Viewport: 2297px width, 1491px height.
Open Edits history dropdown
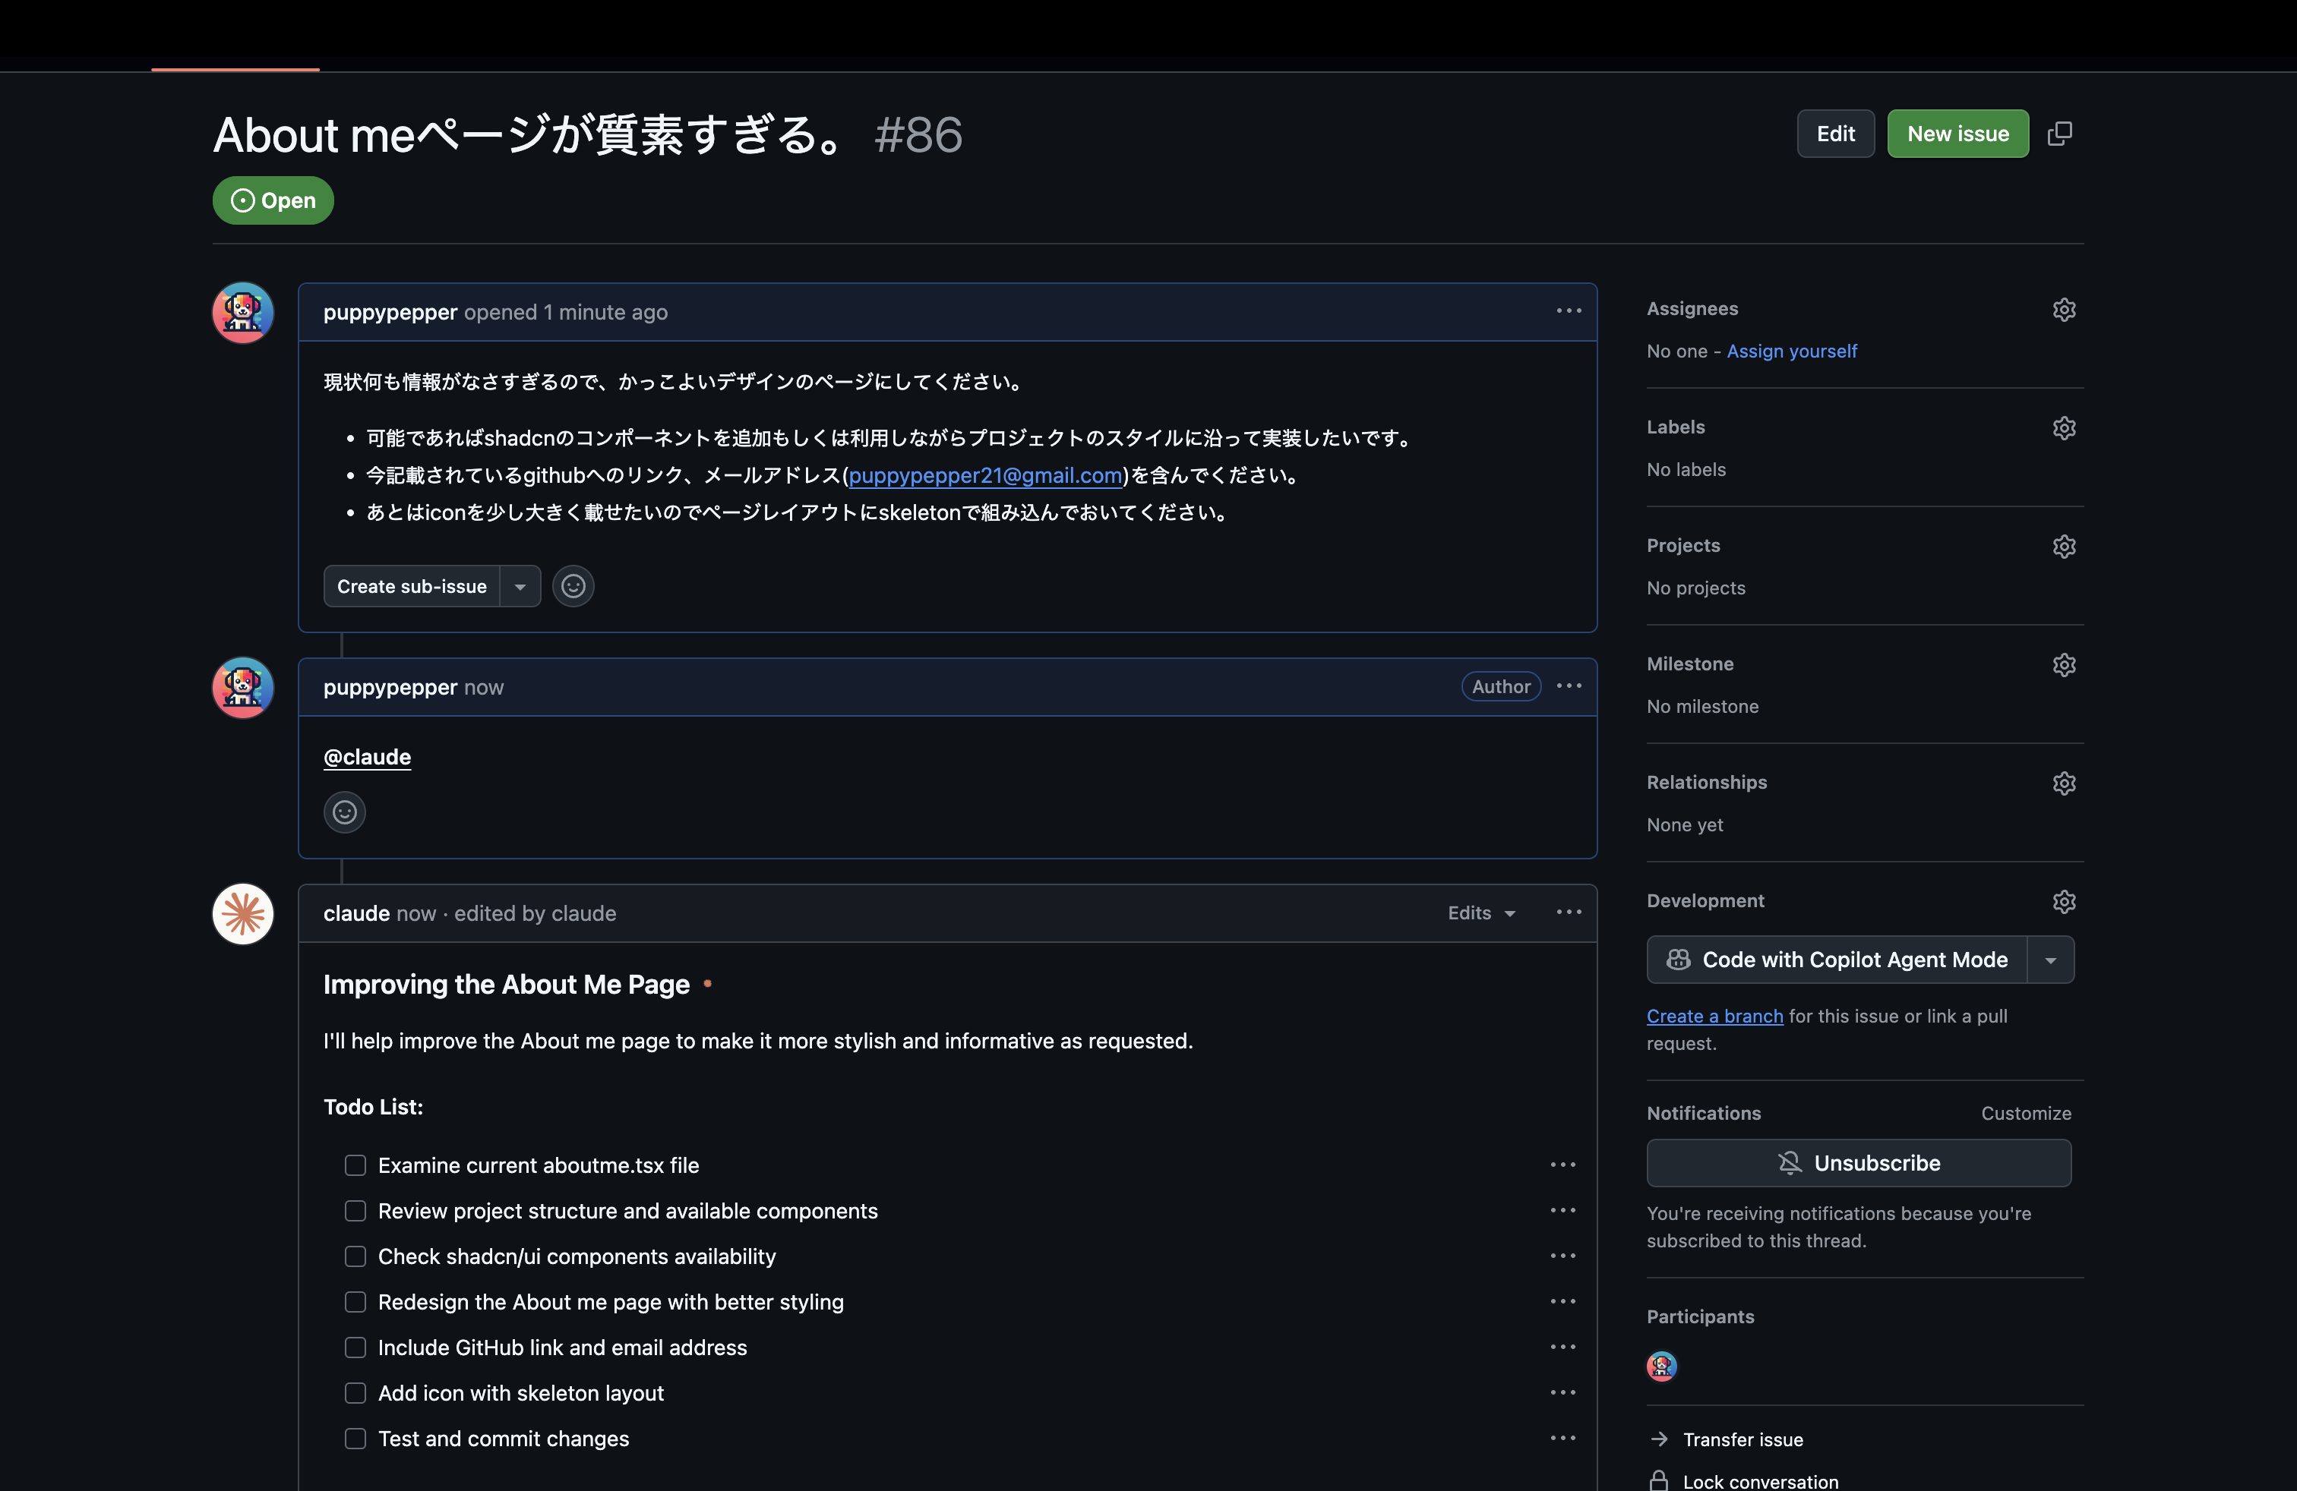tap(1481, 913)
